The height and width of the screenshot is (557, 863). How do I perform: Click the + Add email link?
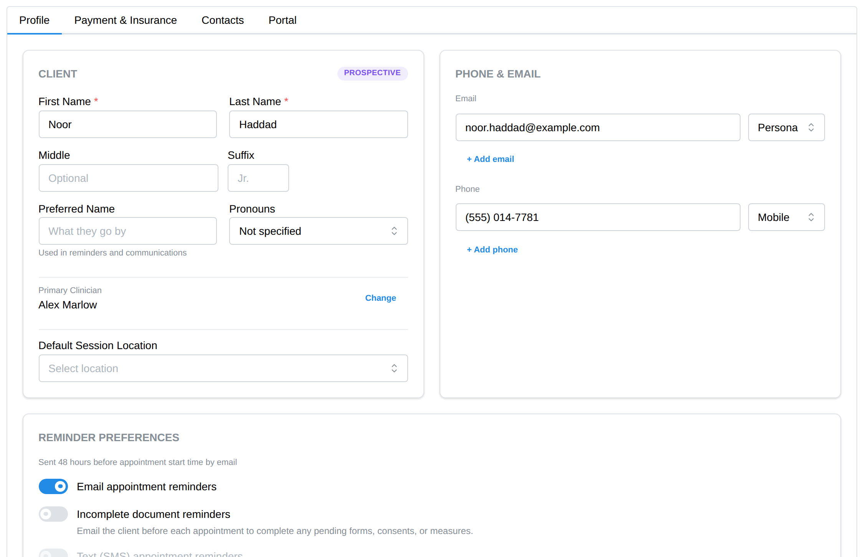(490, 159)
